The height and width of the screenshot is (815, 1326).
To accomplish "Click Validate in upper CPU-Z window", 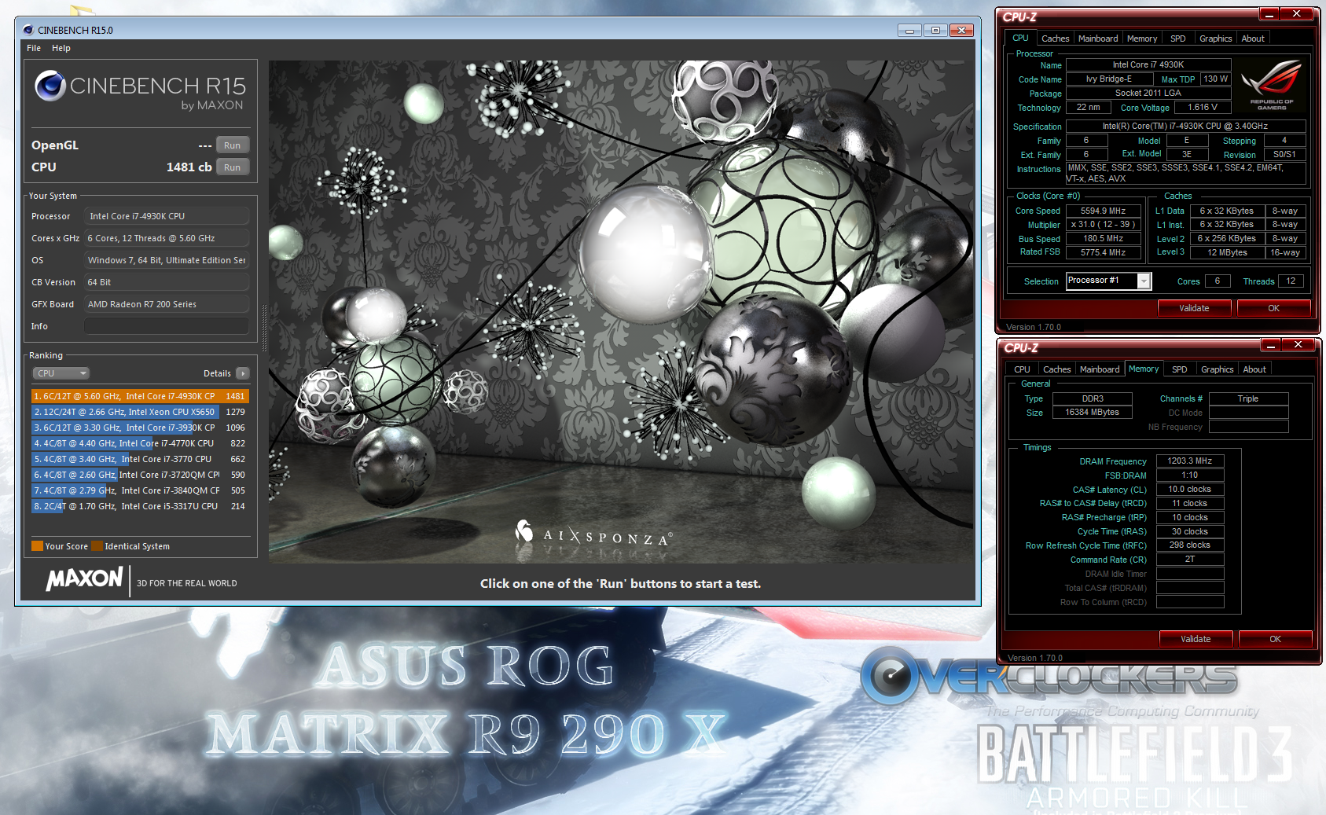I will tap(1194, 308).
